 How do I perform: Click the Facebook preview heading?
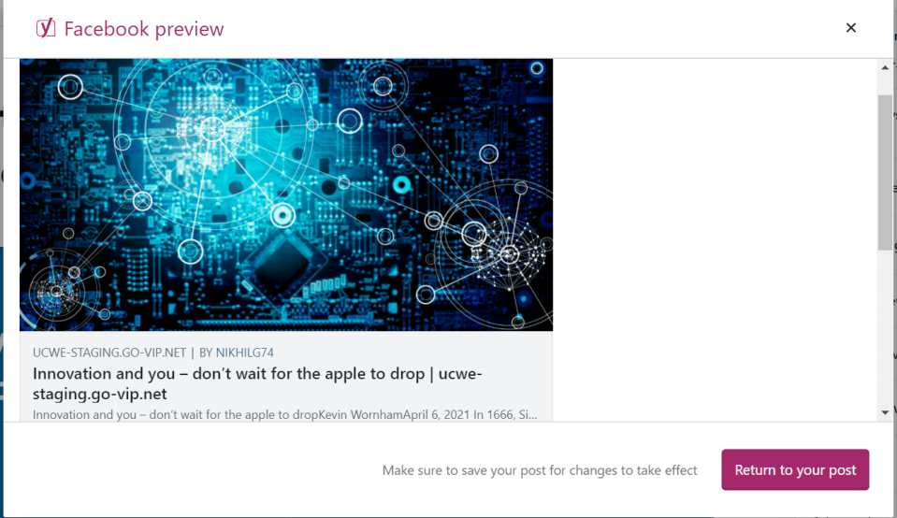point(144,29)
